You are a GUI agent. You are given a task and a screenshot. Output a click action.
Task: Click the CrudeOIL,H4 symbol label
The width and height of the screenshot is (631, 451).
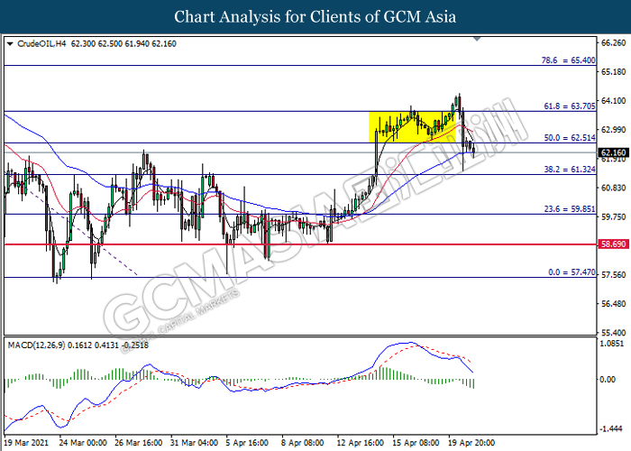41,42
